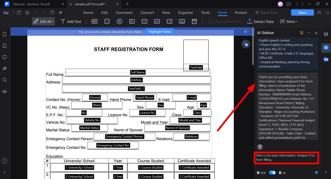Select the dropdown combo box form tool
The height and width of the screenshot is (179, 331).
point(132,22)
